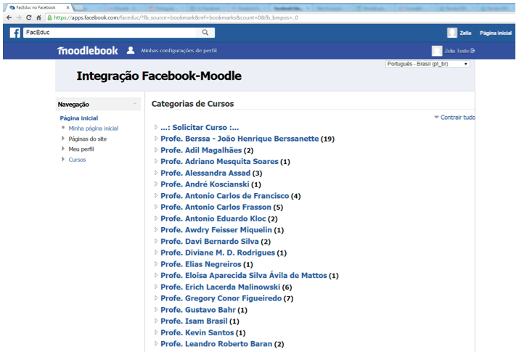Click the browser back arrow

[9, 17]
